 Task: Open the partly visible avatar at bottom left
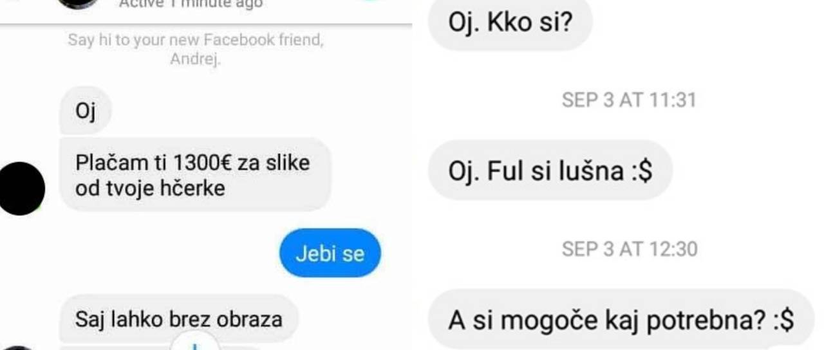point(17,347)
